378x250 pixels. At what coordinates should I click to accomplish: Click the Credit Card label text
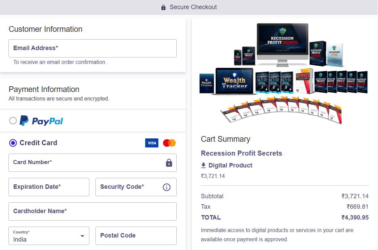click(38, 143)
